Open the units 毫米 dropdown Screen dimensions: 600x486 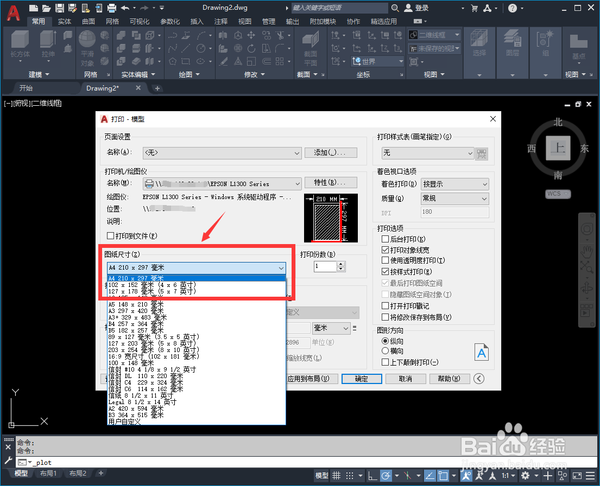331,328
